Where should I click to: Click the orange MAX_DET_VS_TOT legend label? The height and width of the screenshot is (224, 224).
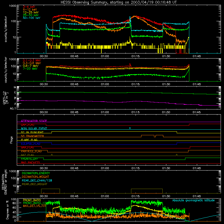34,206
